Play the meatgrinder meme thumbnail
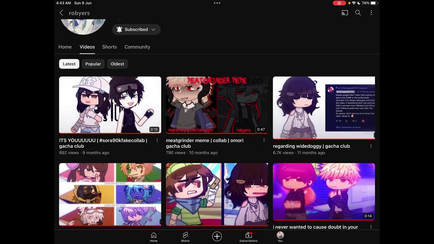434x244 pixels. 217,105
